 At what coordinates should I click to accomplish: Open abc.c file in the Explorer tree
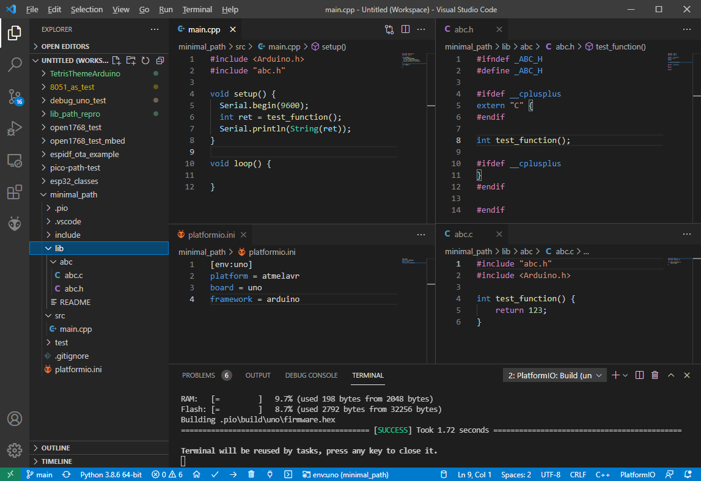click(73, 275)
